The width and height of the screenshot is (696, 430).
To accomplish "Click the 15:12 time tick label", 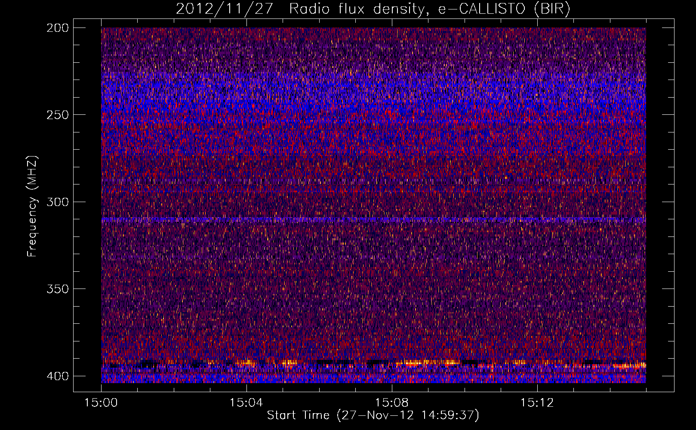I will tap(537, 403).
